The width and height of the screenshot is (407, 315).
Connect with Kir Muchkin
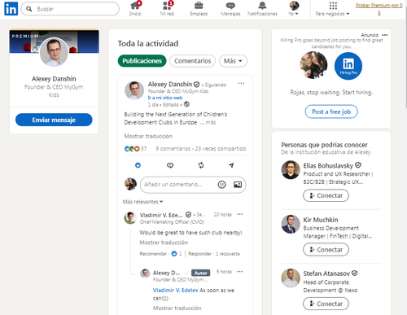click(x=326, y=249)
